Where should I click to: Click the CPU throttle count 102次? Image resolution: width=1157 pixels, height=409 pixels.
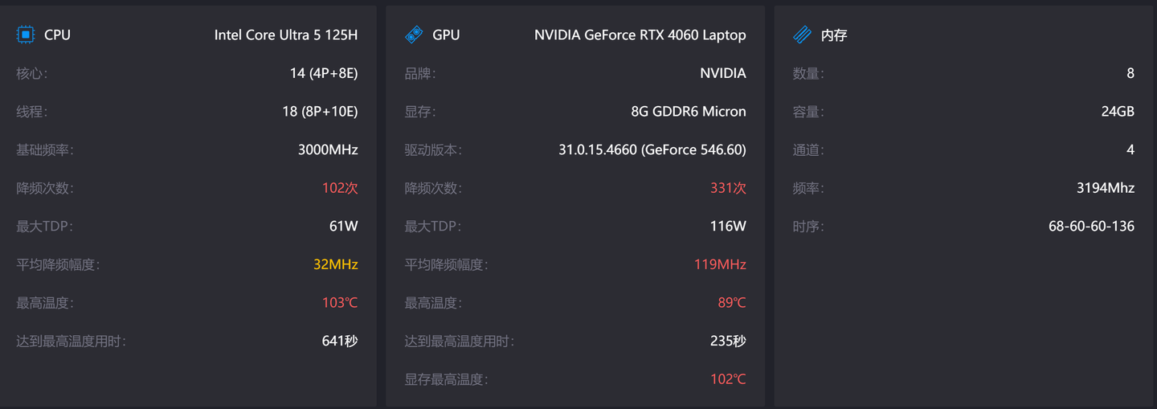pos(340,188)
